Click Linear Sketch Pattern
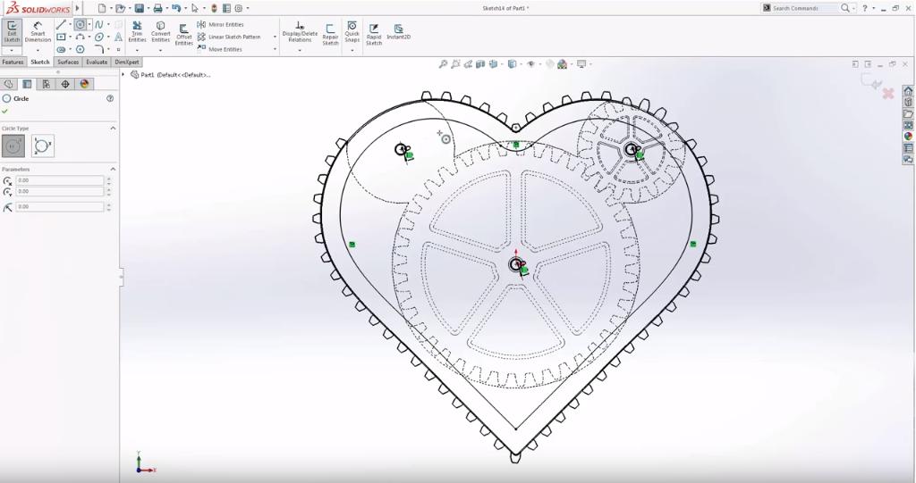 tap(229, 37)
